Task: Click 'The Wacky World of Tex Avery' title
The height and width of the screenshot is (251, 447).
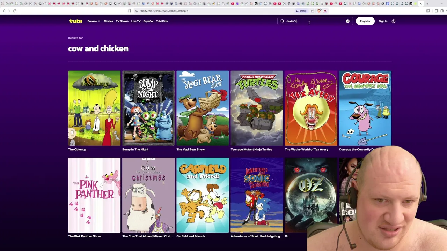Action: coord(306,149)
